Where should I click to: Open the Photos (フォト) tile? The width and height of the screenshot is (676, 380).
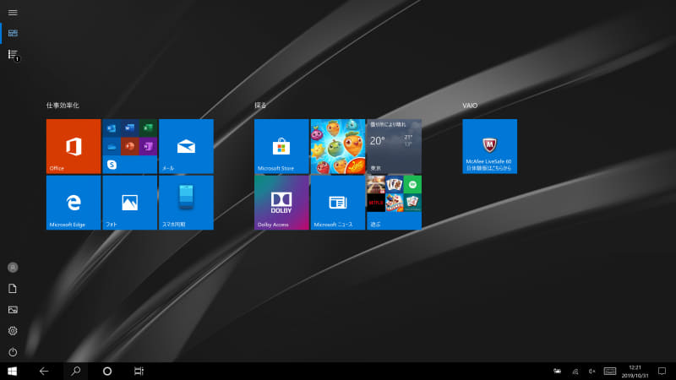click(130, 203)
